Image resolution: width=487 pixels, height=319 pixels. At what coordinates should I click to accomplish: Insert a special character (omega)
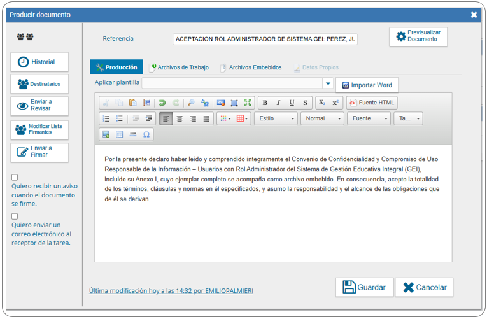(146, 134)
